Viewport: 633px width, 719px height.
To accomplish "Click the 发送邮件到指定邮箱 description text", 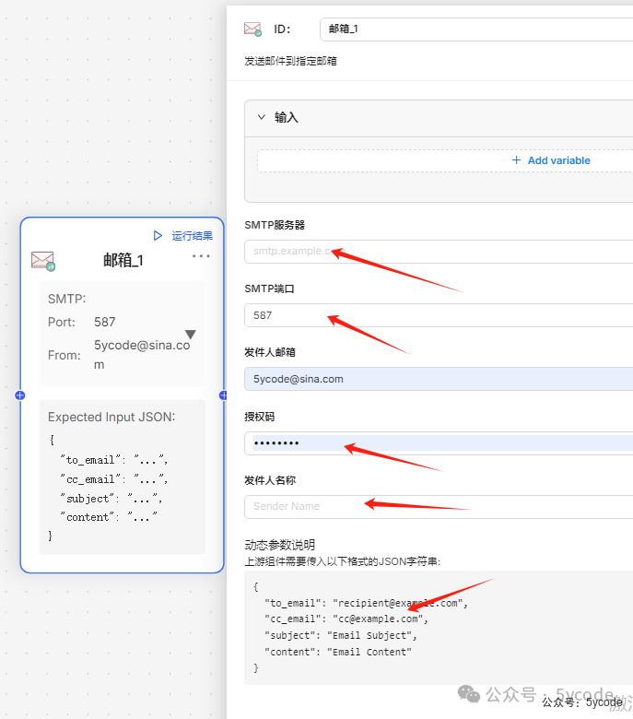I will tap(290, 61).
